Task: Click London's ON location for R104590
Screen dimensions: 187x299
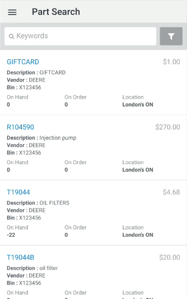Action: (138, 170)
